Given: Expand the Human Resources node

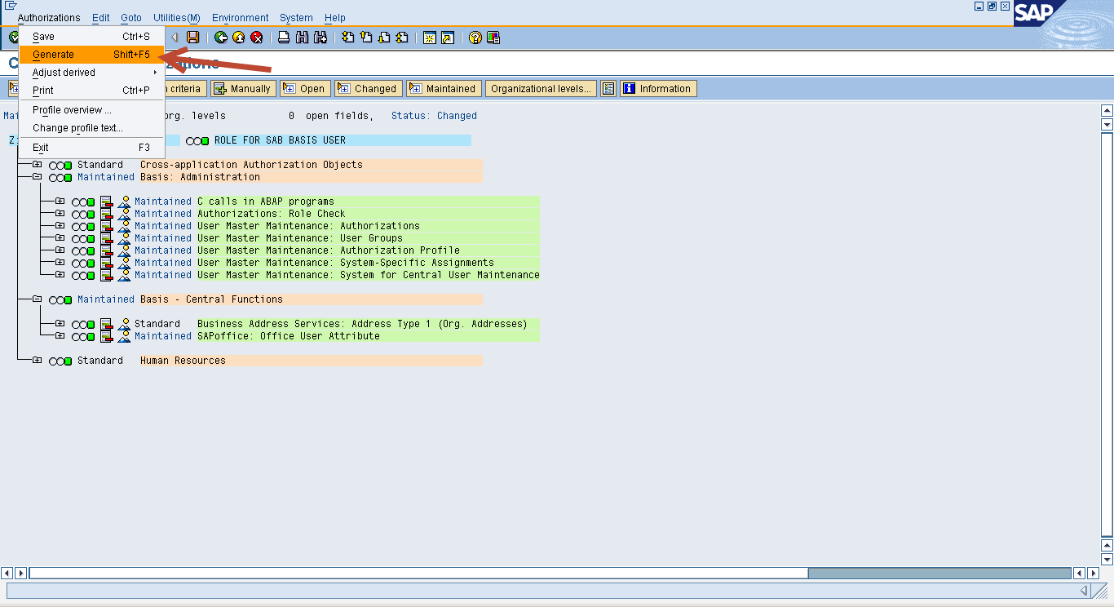Looking at the screenshot, I should coord(37,360).
